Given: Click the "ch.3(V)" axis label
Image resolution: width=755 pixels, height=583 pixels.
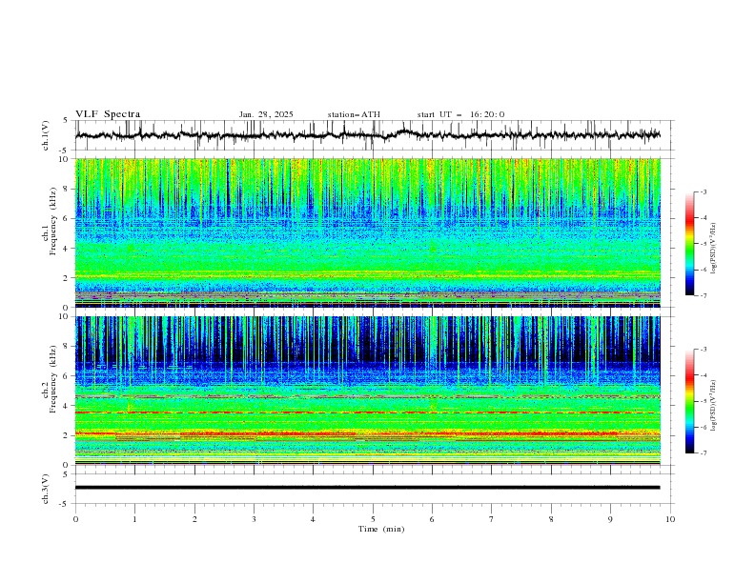Looking at the screenshot, I should click(x=46, y=489).
